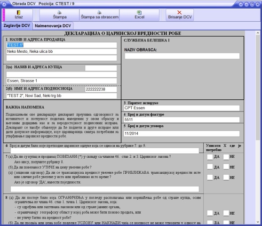
Task: Check ДА for question 7(a) related parties
Action: pos(210,157)
